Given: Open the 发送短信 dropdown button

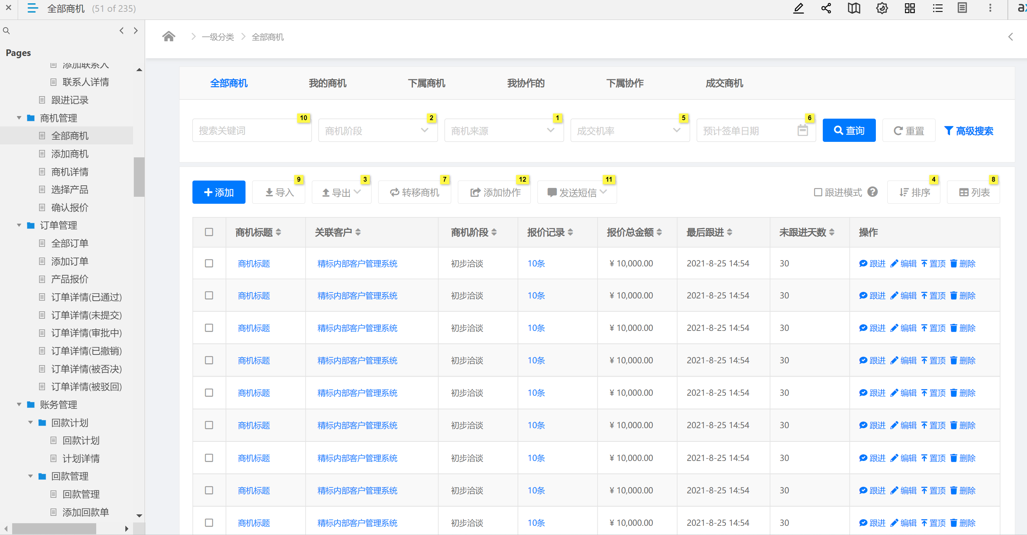Looking at the screenshot, I should coord(577,192).
